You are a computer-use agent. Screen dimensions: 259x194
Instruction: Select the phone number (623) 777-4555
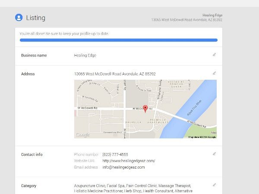115,155
